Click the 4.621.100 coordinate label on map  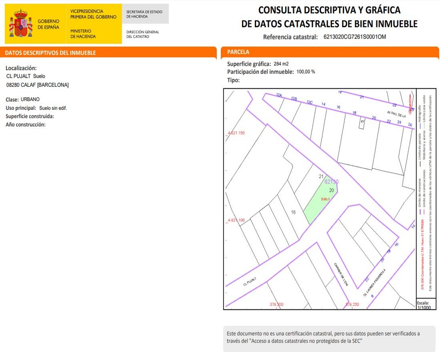(236, 220)
